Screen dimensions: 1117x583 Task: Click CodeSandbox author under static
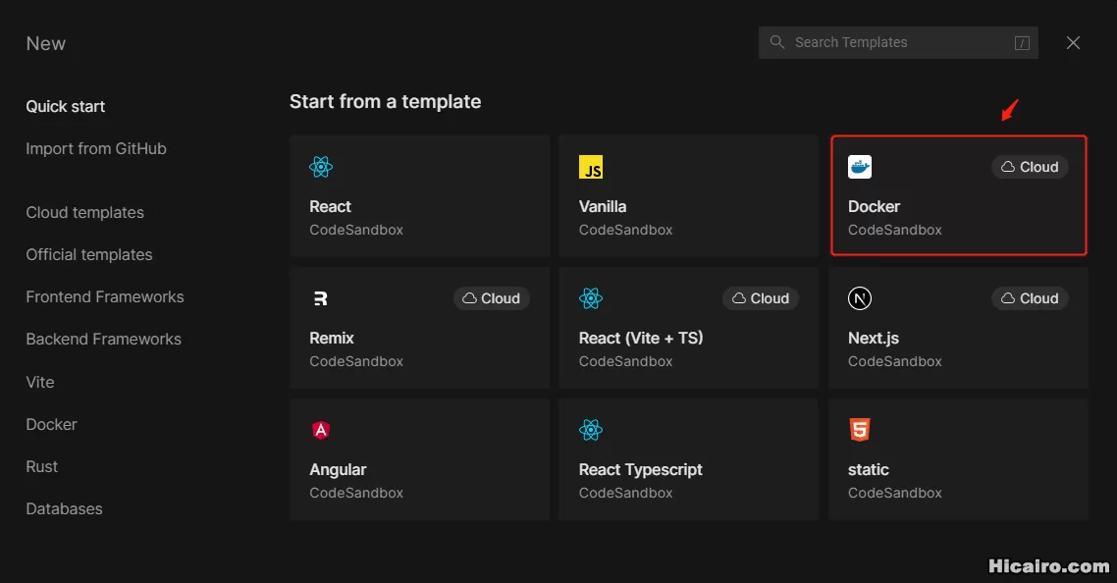895,493
